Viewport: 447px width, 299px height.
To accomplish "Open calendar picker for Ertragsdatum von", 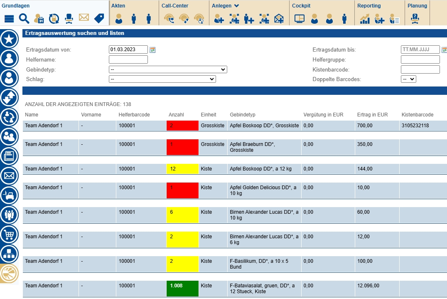I will point(152,49).
